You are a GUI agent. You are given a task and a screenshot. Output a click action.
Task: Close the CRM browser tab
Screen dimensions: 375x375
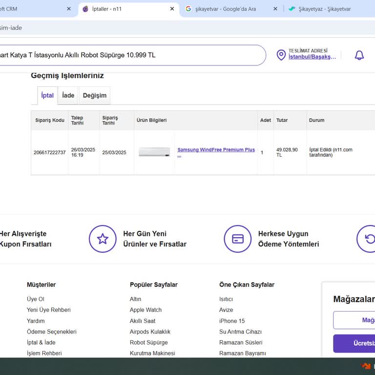[x=68, y=9]
